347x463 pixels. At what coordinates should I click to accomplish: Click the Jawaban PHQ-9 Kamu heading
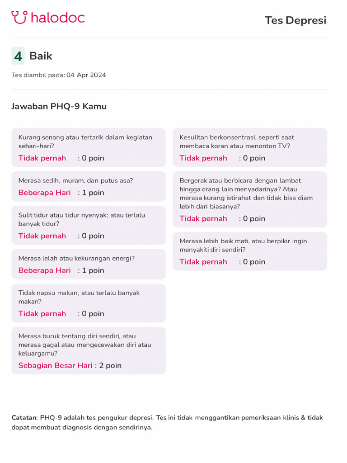59,107
